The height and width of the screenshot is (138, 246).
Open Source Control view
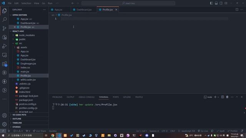(x=4, y=28)
